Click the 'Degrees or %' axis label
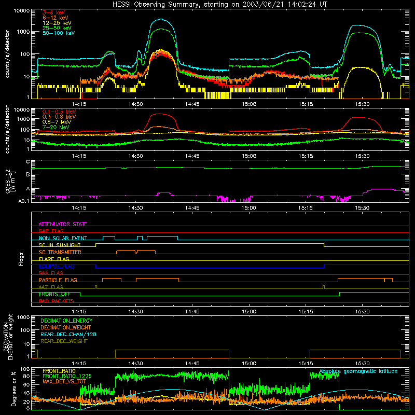Image resolution: width=415 pixels, height=415 pixels. [x=13, y=389]
